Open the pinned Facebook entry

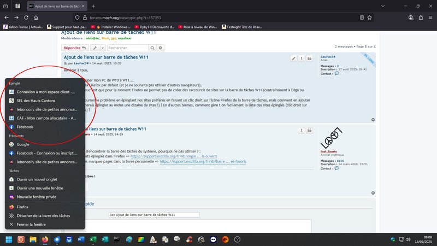[x=45, y=127]
